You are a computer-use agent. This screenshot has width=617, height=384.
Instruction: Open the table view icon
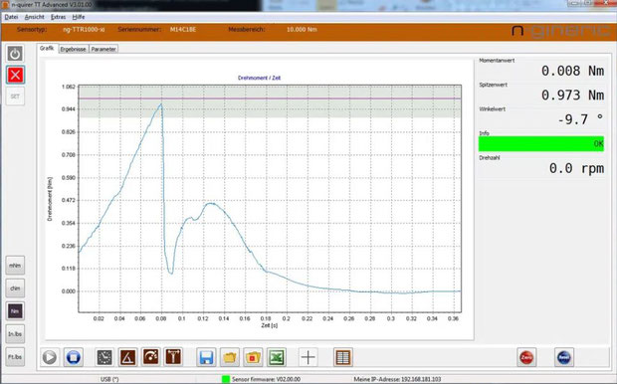pos(342,357)
